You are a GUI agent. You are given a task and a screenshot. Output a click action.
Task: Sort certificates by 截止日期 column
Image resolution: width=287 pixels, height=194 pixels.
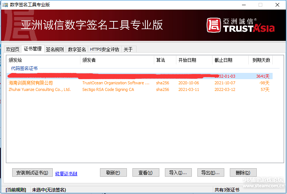(x=230, y=60)
